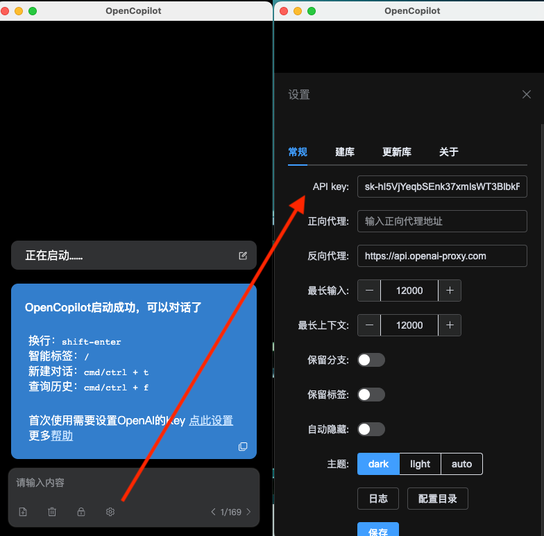Click the trash icon to clear conversation
The image size is (544, 536).
[x=52, y=512]
